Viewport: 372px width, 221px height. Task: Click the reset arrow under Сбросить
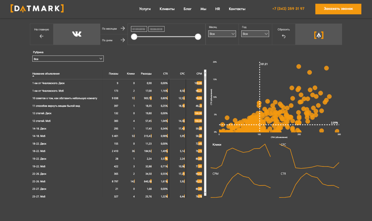(284, 36)
